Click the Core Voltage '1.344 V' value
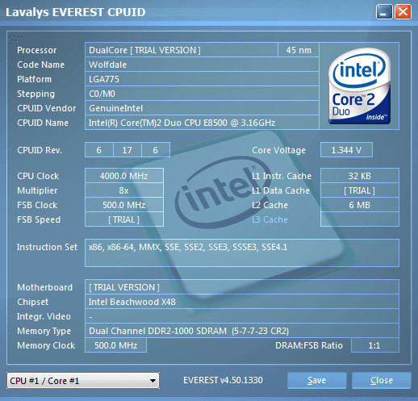The height and width of the screenshot is (401, 418). pos(346,150)
